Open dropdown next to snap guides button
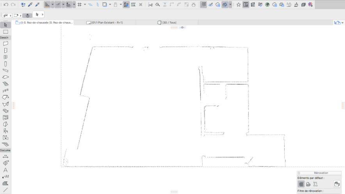 (x=63, y=5)
